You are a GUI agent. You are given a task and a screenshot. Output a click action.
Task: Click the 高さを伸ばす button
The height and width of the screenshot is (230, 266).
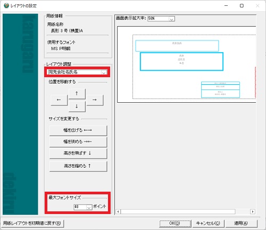click(78, 153)
